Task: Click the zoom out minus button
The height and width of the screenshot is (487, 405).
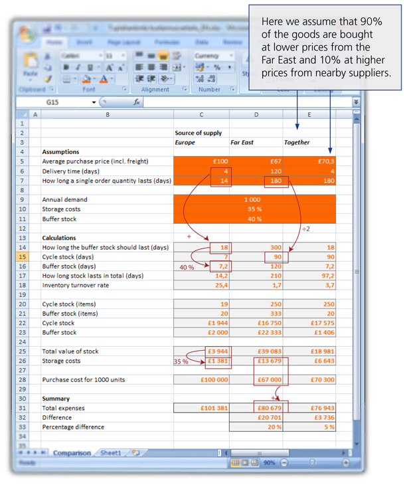Action: pyautogui.click(x=283, y=463)
